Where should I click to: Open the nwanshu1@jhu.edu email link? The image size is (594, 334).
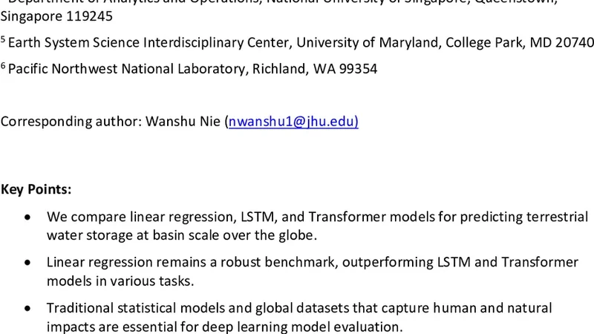pos(293,121)
